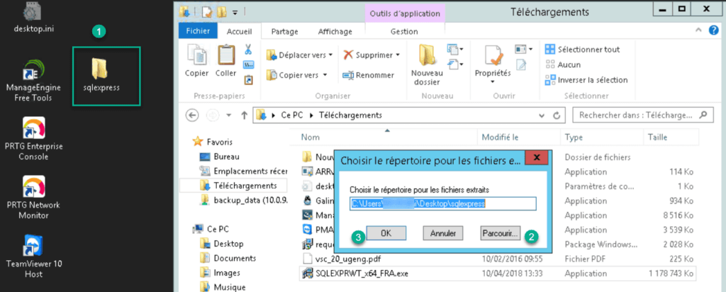Click the Aucun selection option
726x292 pixels.
(563, 64)
